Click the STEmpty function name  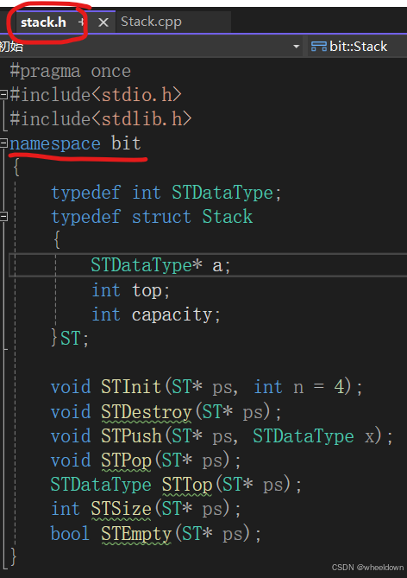click(136, 533)
